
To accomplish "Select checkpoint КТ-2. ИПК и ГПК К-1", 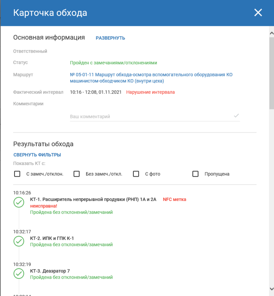I will click(52, 238).
